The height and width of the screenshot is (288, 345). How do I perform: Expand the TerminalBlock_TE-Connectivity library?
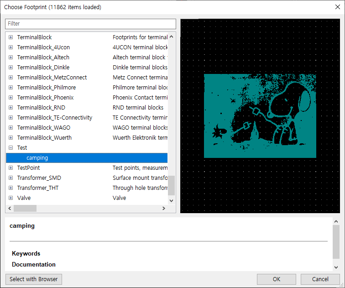pos(10,117)
